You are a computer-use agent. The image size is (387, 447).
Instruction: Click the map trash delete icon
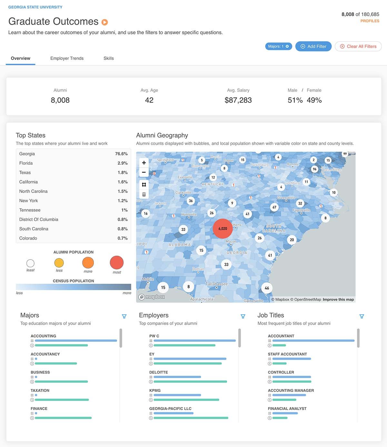(x=144, y=194)
